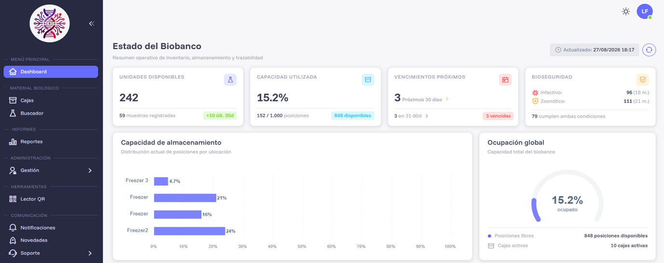This screenshot has width=664, height=263.
Task: Click the 15.2% ocupado gauge value
Action: tap(567, 200)
